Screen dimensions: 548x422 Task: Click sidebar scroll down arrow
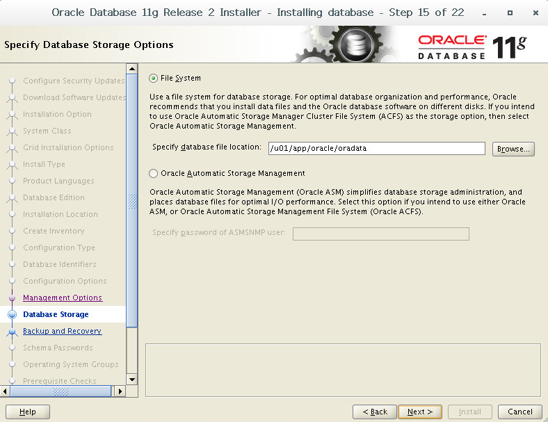(131, 380)
